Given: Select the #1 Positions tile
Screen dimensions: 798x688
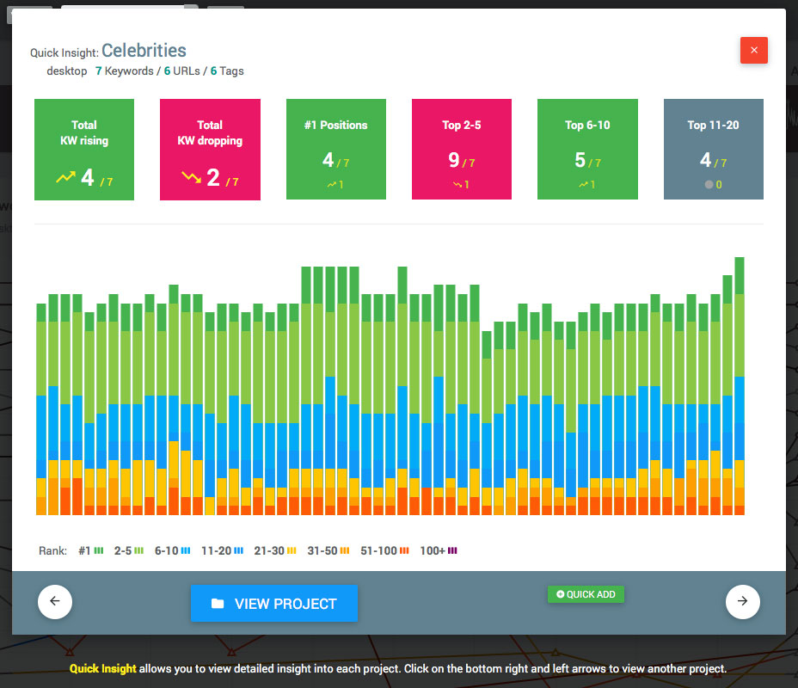Looking at the screenshot, I should click(x=335, y=150).
